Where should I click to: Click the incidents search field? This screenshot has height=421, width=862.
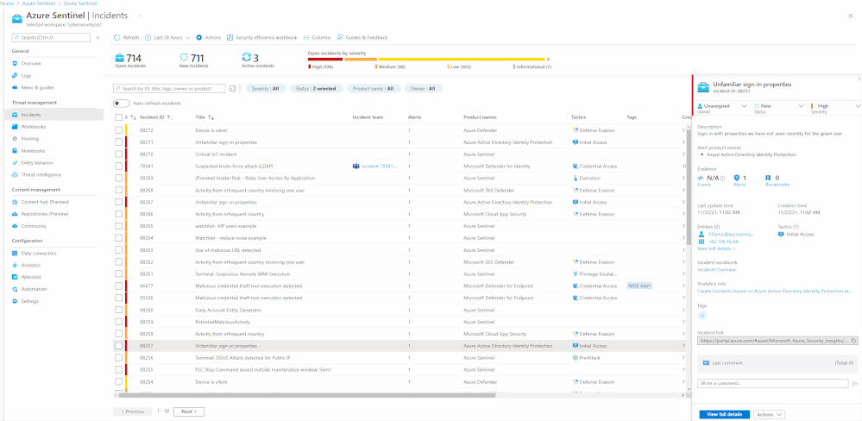point(169,89)
